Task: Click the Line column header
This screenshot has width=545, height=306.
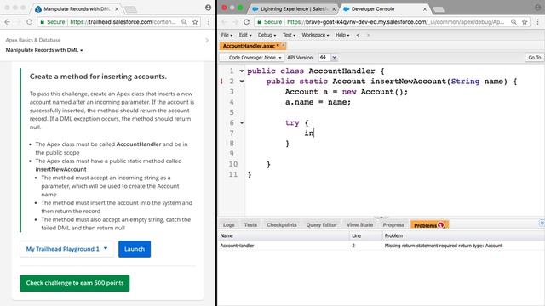Action: (x=365, y=235)
